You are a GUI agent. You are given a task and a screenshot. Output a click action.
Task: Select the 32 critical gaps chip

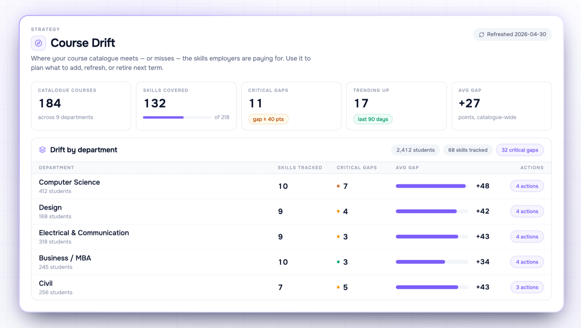520,150
